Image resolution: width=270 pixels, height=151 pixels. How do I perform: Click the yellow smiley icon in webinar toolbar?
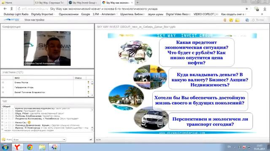click(x=231, y=20)
